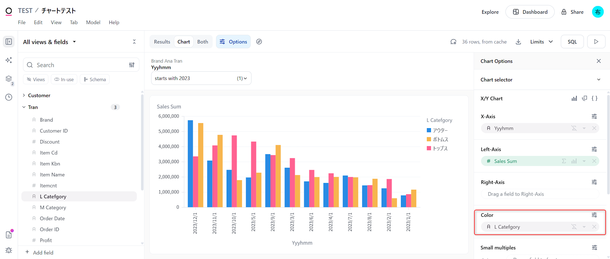610x259 pixels.
Task: Open the compass icon next to Options
Action: [259, 42]
